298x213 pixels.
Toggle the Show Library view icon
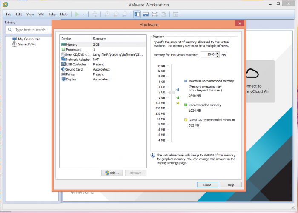pyautogui.click(x=137, y=14)
